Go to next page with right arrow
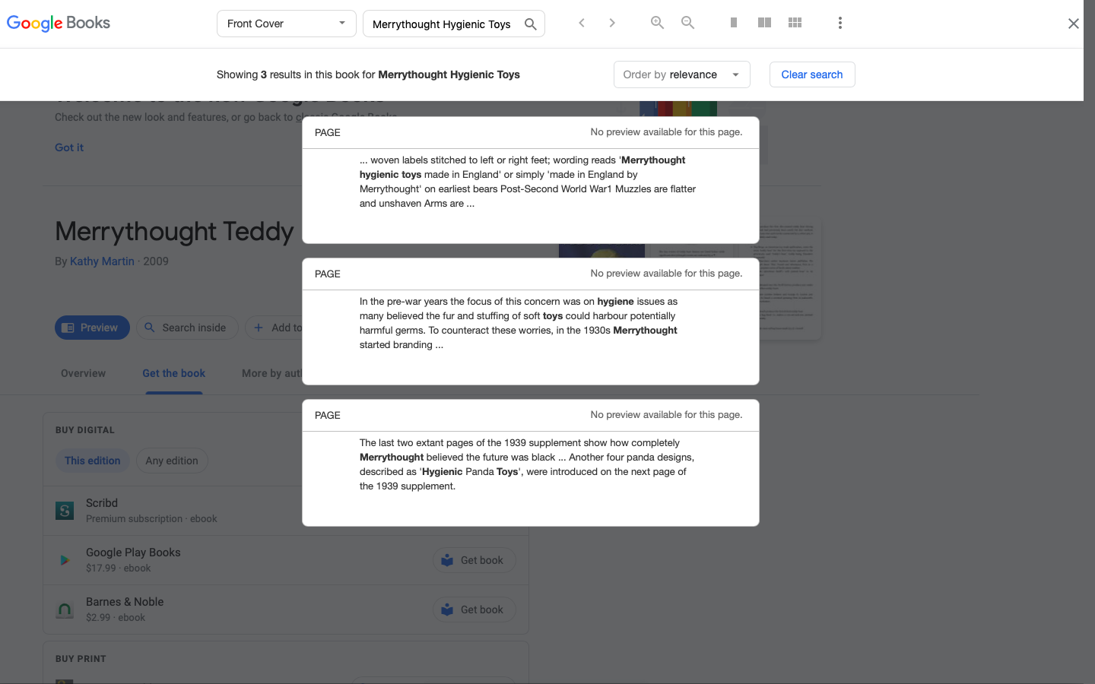The height and width of the screenshot is (684, 1095). [612, 23]
